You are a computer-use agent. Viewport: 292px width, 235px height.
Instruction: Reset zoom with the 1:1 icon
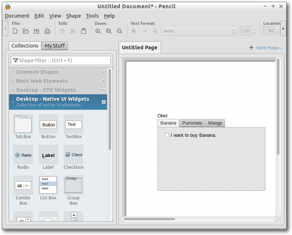[109, 31]
